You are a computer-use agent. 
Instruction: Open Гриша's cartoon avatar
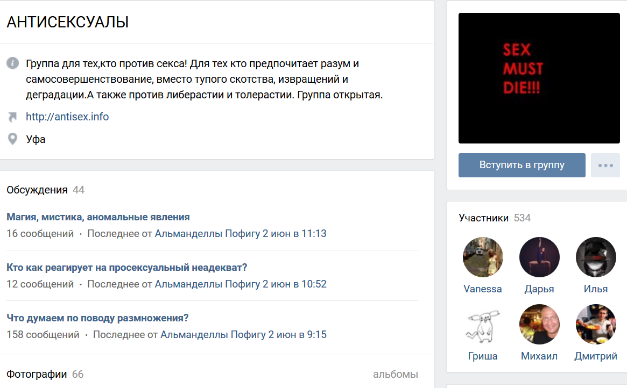click(483, 324)
